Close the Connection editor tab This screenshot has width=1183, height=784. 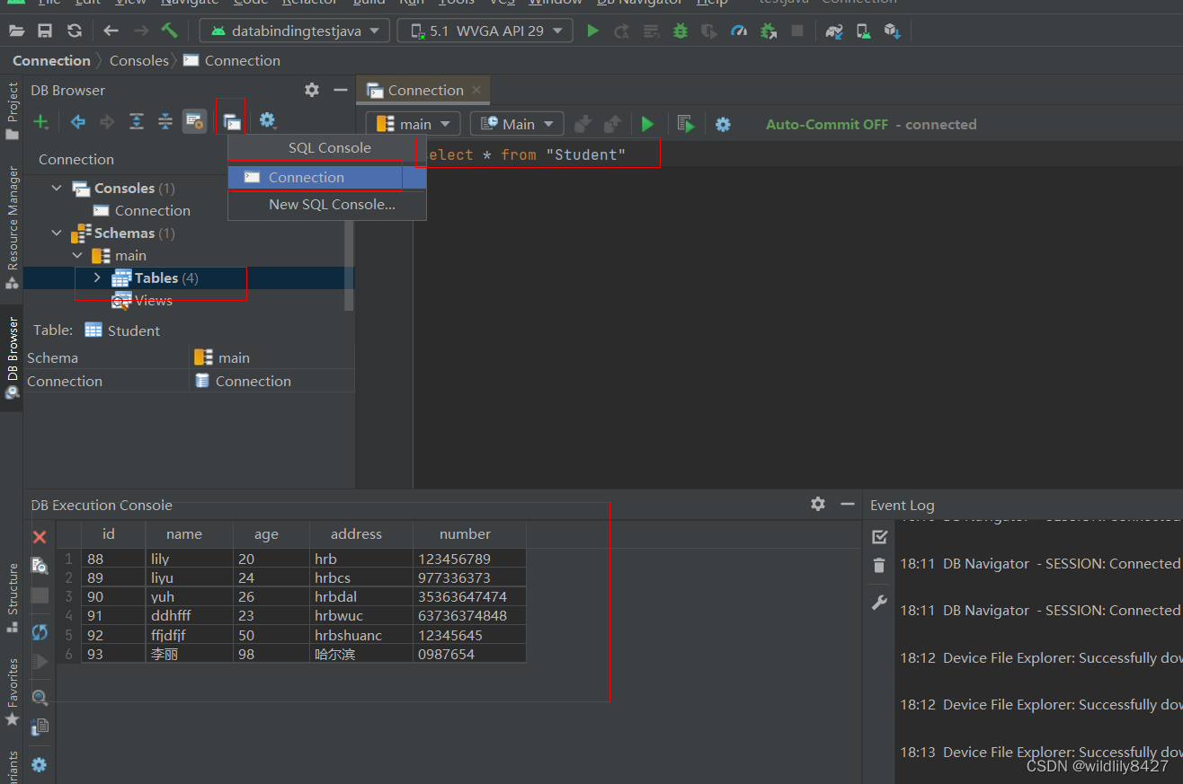(476, 90)
